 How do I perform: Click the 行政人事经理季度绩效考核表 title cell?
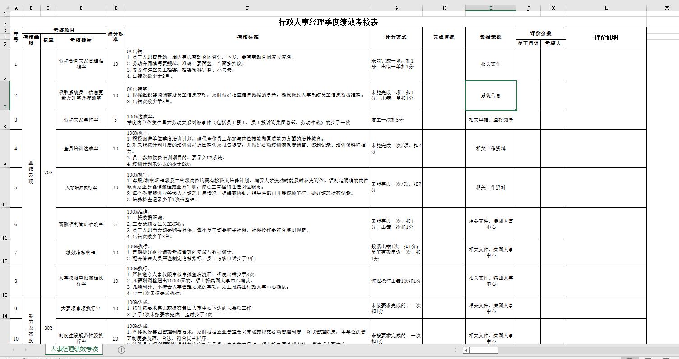point(328,22)
